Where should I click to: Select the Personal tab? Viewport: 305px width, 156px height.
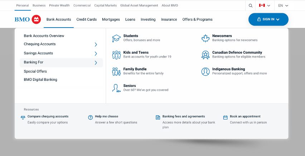pos(23,5)
